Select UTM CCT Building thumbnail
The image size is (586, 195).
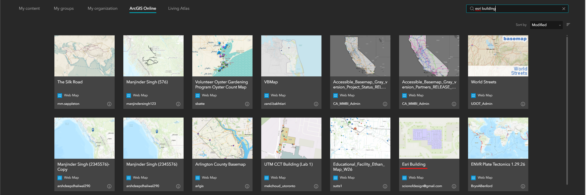tap(291, 138)
